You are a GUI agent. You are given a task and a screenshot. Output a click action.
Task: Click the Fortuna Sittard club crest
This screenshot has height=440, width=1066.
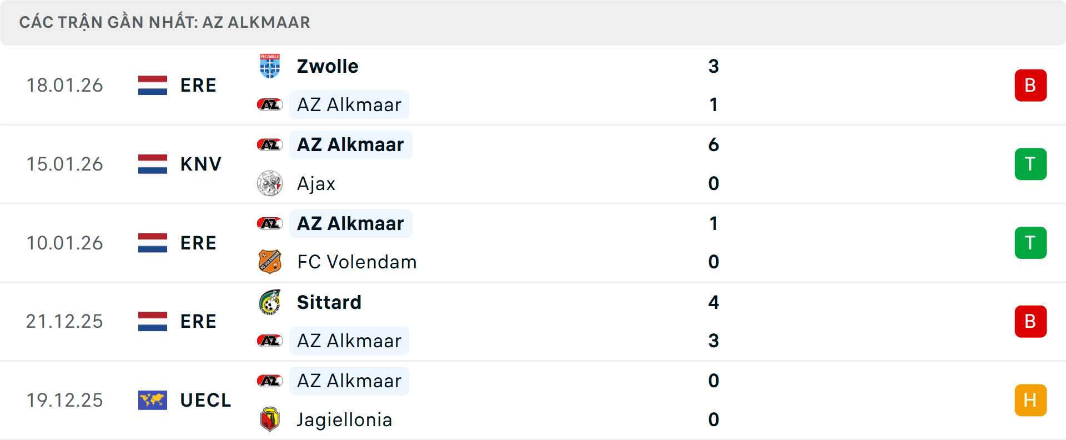point(270,302)
